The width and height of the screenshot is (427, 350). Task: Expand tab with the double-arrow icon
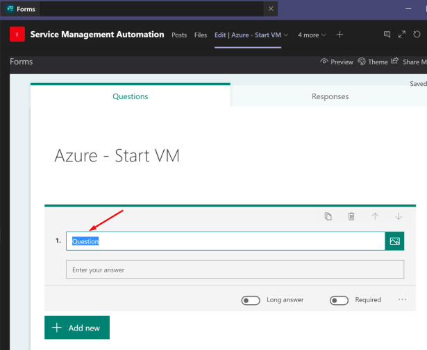pos(402,35)
